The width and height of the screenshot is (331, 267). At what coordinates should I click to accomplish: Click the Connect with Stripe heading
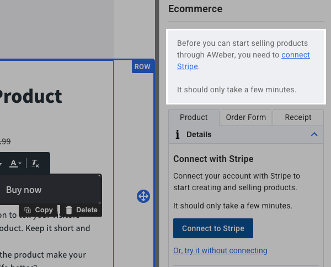pyautogui.click(x=213, y=159)
